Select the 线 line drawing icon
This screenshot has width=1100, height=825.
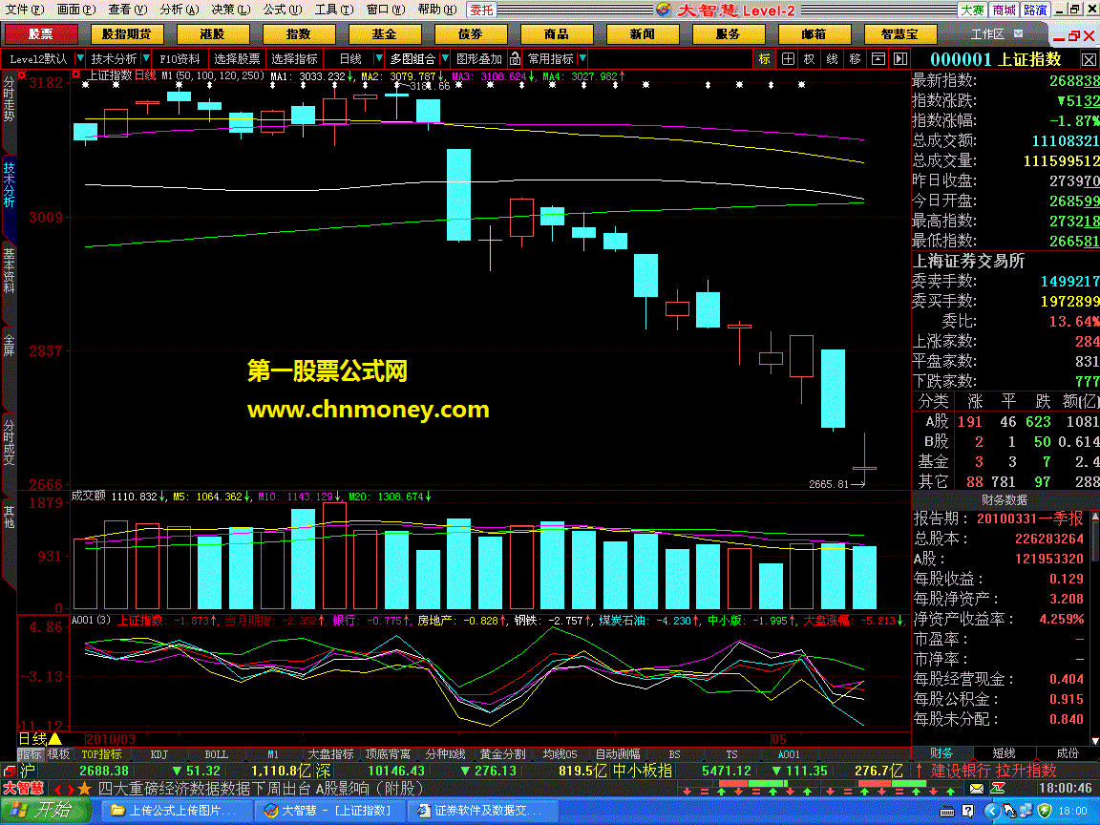click(x=832, y=59)
